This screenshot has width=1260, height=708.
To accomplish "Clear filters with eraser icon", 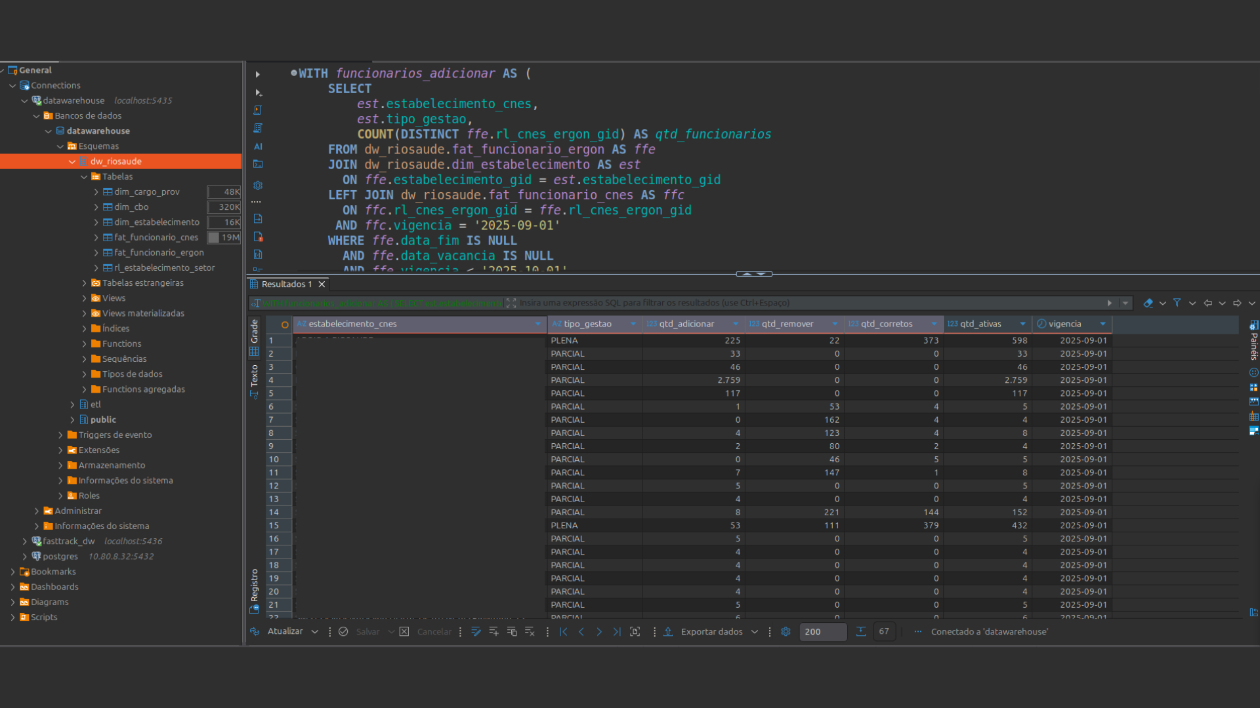I will [x=1148, y=303].
